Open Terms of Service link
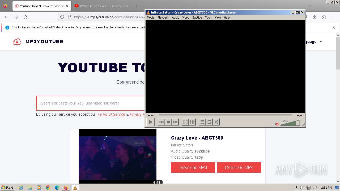This screenshot has height=191, width=340. click(111, 114)
